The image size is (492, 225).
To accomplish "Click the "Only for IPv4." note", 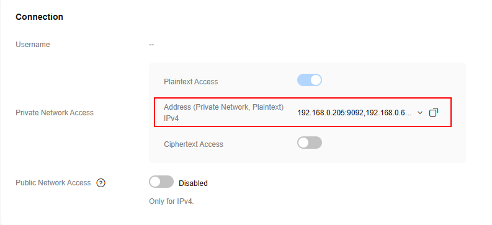I will 172,201.
